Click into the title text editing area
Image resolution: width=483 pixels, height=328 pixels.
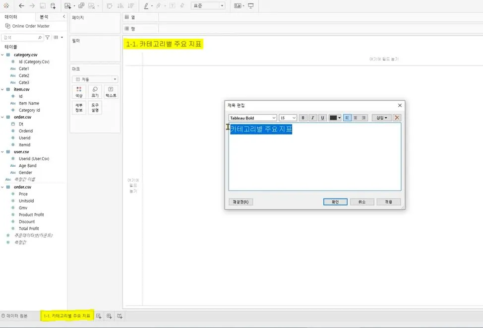point(315,157)
